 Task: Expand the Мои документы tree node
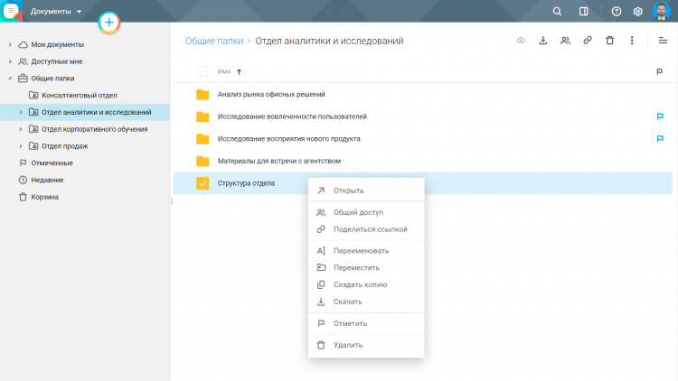point(10,44)
